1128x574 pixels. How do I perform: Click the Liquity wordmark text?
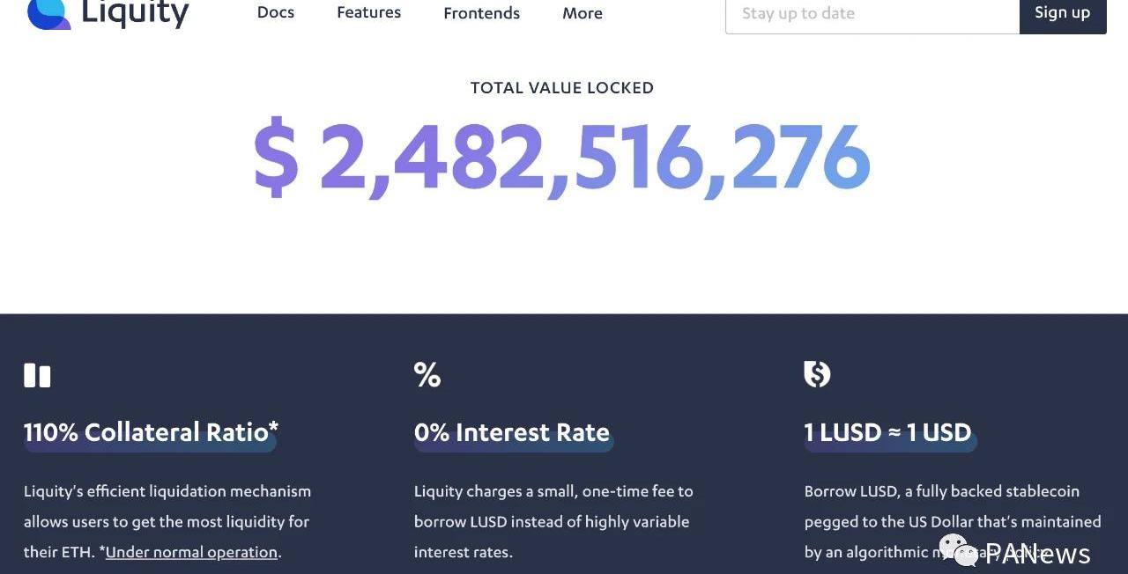[x=135, y=14]
